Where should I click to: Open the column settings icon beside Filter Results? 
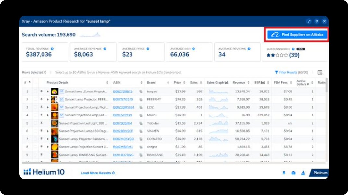click(320, 72)
